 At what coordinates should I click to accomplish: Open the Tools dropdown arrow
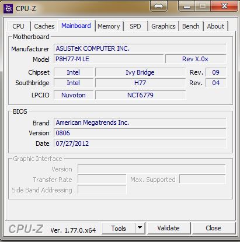[x=140, y=228]
